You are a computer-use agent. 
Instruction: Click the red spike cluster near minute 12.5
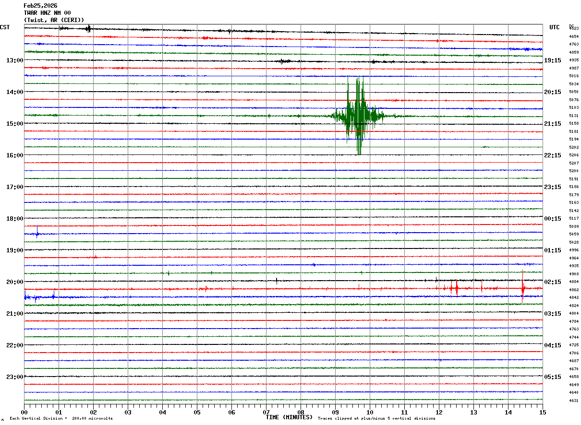tap(454, 288)
